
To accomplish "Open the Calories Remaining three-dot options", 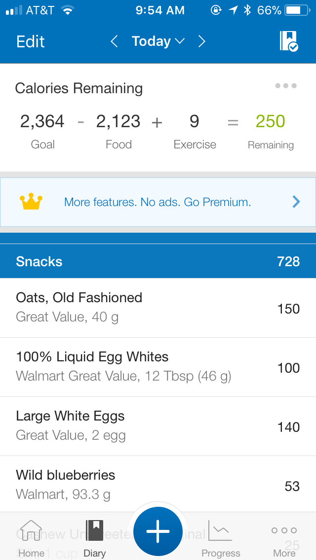I will click(x=286, y=86).
